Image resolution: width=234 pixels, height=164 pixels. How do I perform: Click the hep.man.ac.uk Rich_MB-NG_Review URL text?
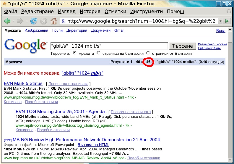pyautogui.click(x=64, y=158)
